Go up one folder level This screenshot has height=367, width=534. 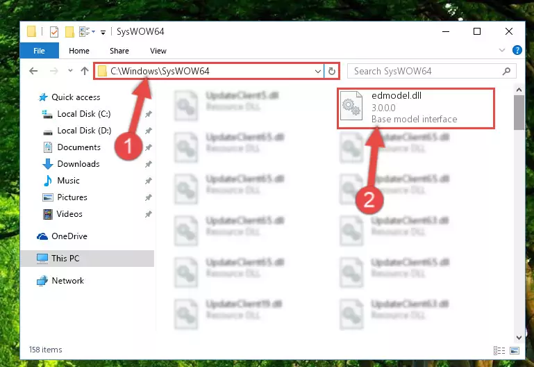pos(85,71)
